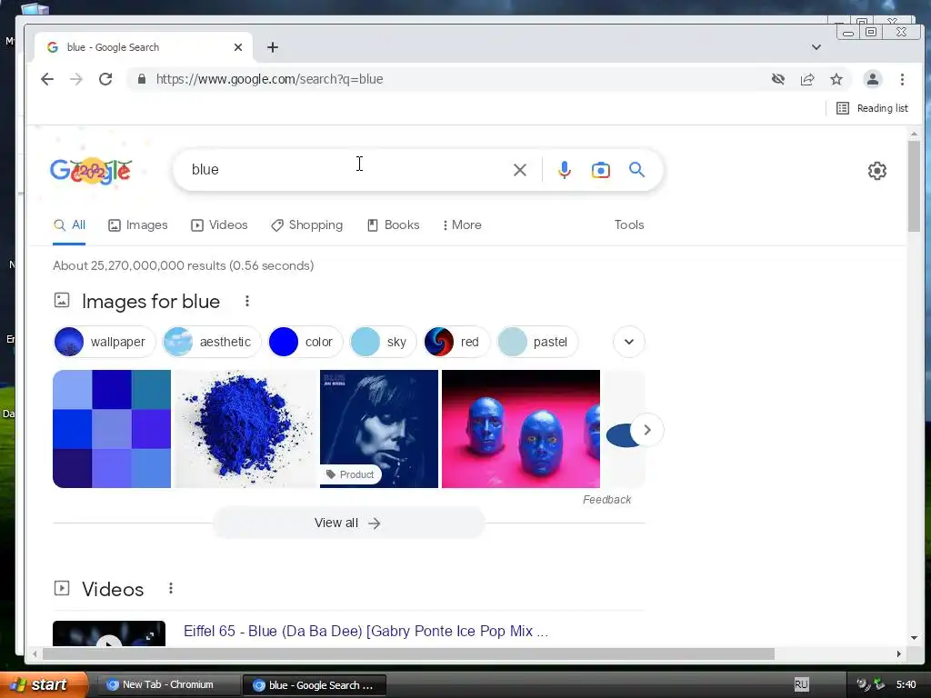The image size is (931, 698).
Task: Click the Google holiday doodle logo
Action: 91,171
